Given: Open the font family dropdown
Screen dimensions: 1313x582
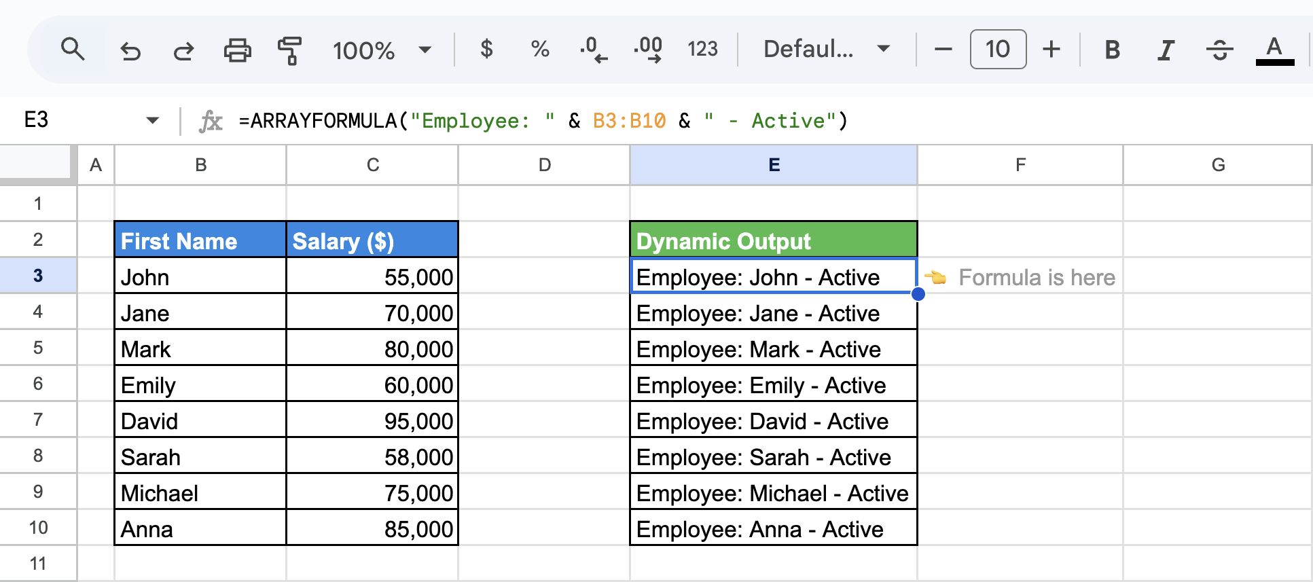Looking at the screenshot, I should point(827,49).
